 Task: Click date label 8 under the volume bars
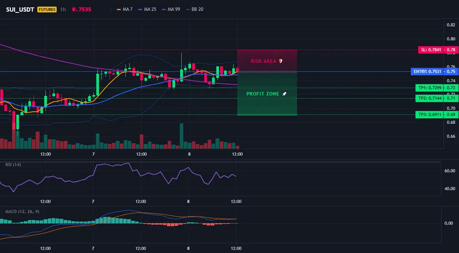189,154
